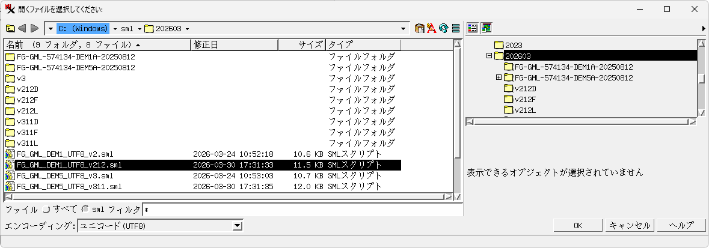Viewport: 709px width, 248px height.
Task: Open the エンコーディング dropdown list
Action: click(238, 226)
